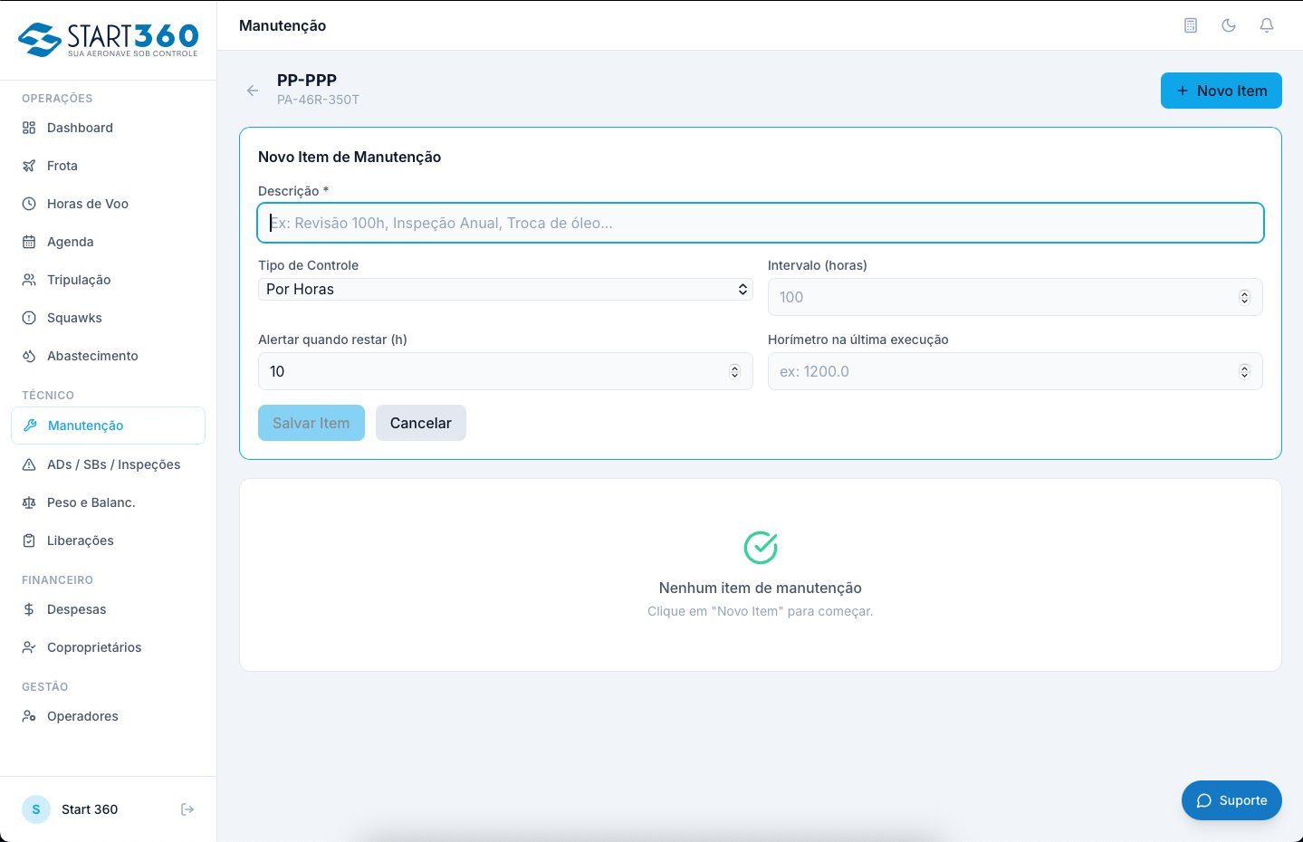
Task: Click the Horas de Voo clock icon
Action: coord(29,204)
